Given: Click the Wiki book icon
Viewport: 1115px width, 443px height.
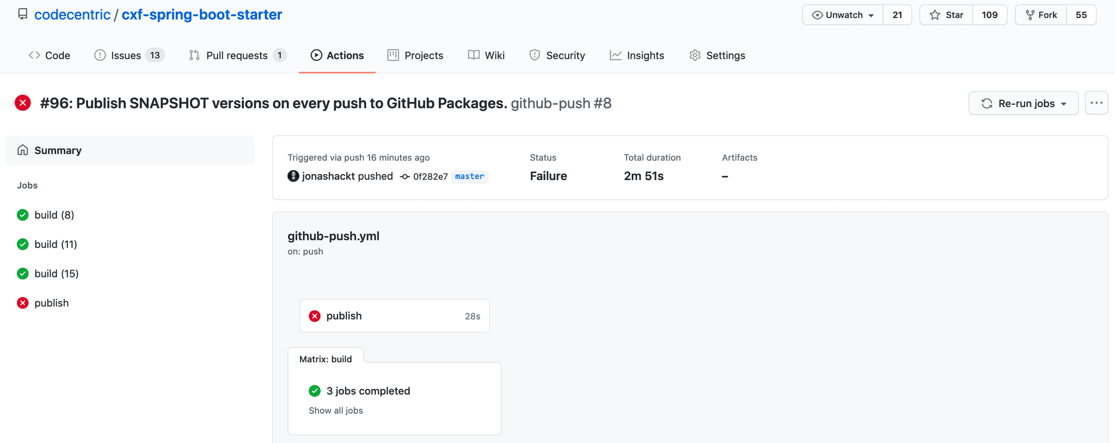Looking at the screenshot, I should pyautogui.click(x=474, y=56).
